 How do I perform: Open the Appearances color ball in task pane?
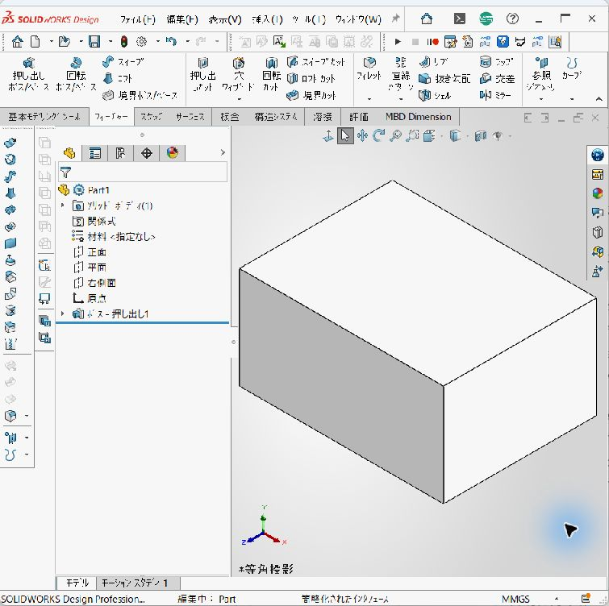(x=598, y=193)
